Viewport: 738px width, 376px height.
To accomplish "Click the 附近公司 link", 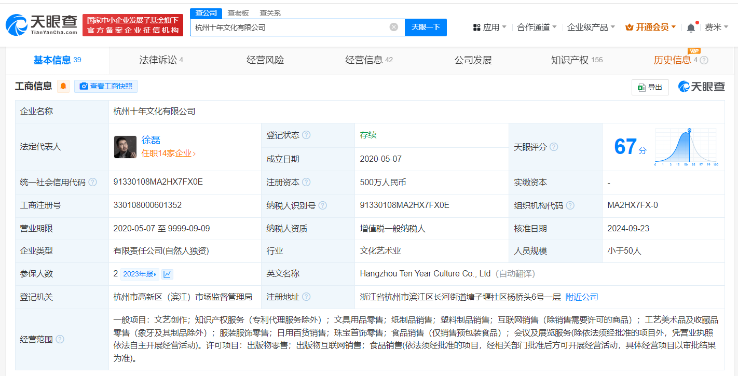I will (x=582, y=297).
